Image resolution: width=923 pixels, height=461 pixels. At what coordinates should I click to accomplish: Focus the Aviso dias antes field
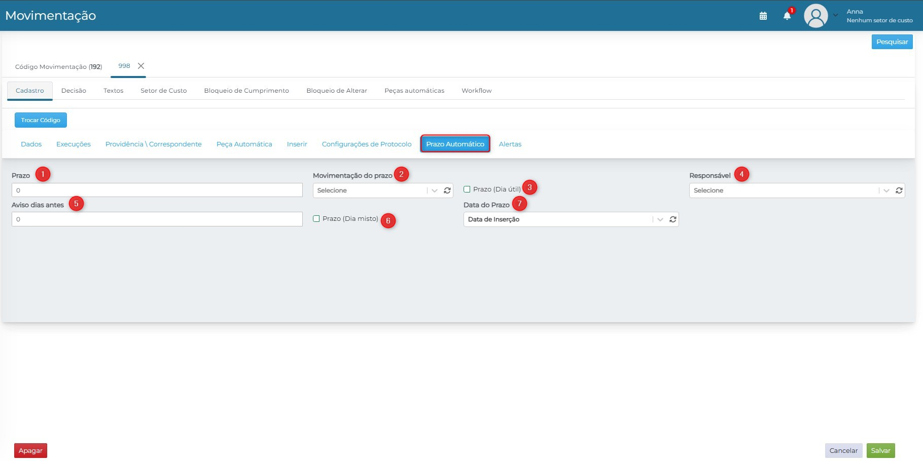(157, 219)
